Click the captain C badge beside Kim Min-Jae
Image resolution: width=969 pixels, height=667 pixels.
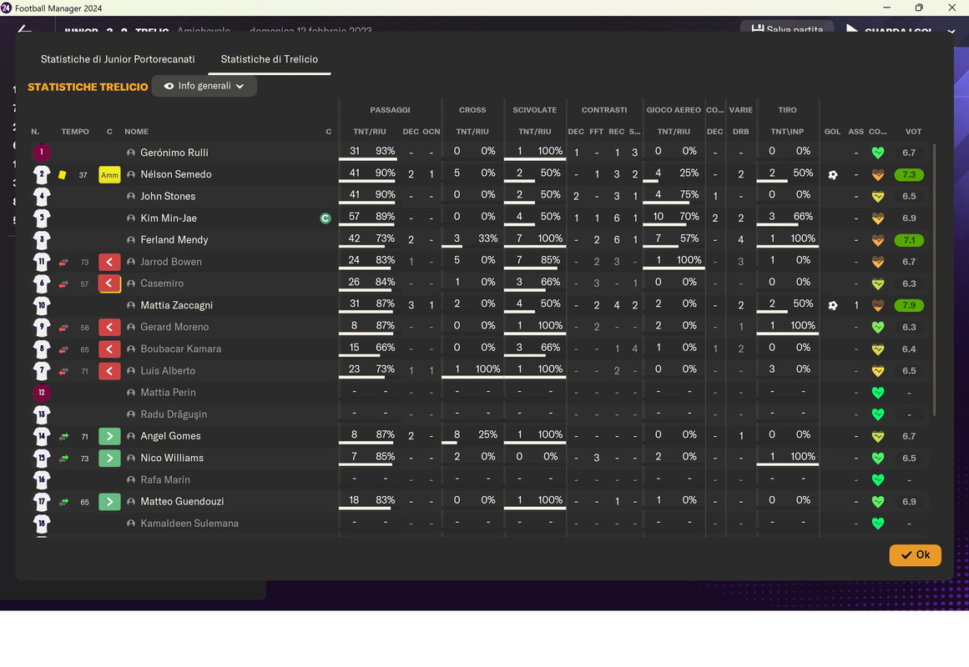[x=325, y=218]
